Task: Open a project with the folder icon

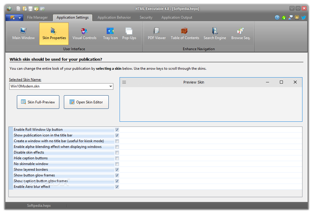Action: (25, 9)
